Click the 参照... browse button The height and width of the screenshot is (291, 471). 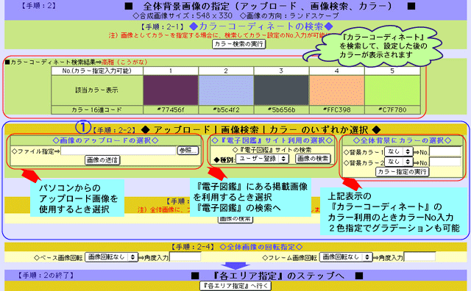(x=188, y=151)
